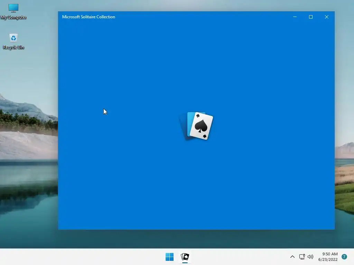Image resolution: width=354 pixels, height=265 pixels.
Task: Open the notification badge showing 7
Action: pos(344,257)
